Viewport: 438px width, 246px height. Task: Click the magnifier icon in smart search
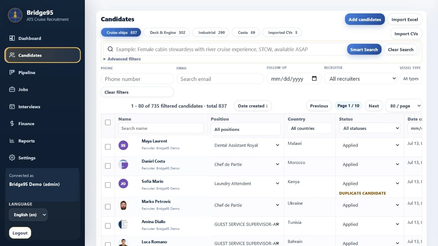pyautogui.click(x=110, y=49)
